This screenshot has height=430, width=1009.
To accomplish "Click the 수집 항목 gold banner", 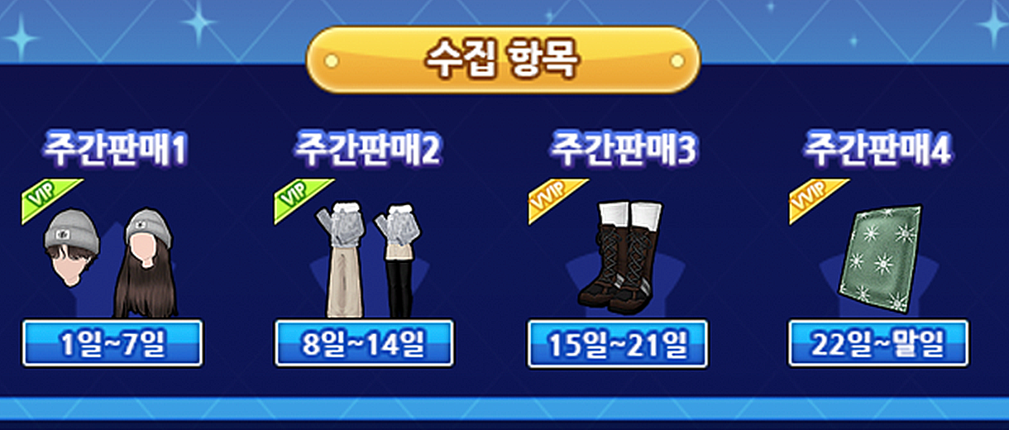I will [504, 60].
